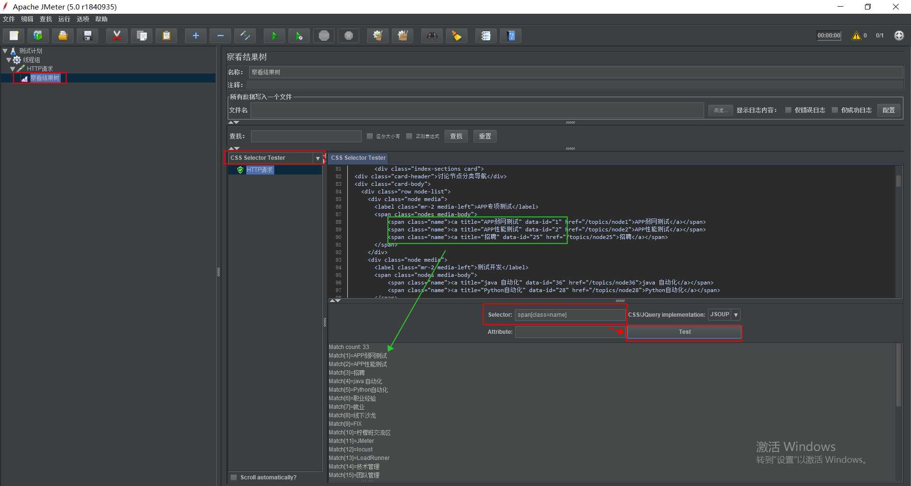Click the 00:00:00 elapsed time display

pos(828,36)
